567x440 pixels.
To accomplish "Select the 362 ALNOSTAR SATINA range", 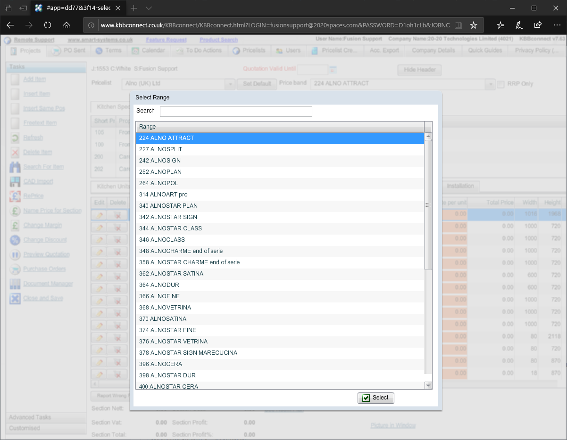I will tap(280, 274).
